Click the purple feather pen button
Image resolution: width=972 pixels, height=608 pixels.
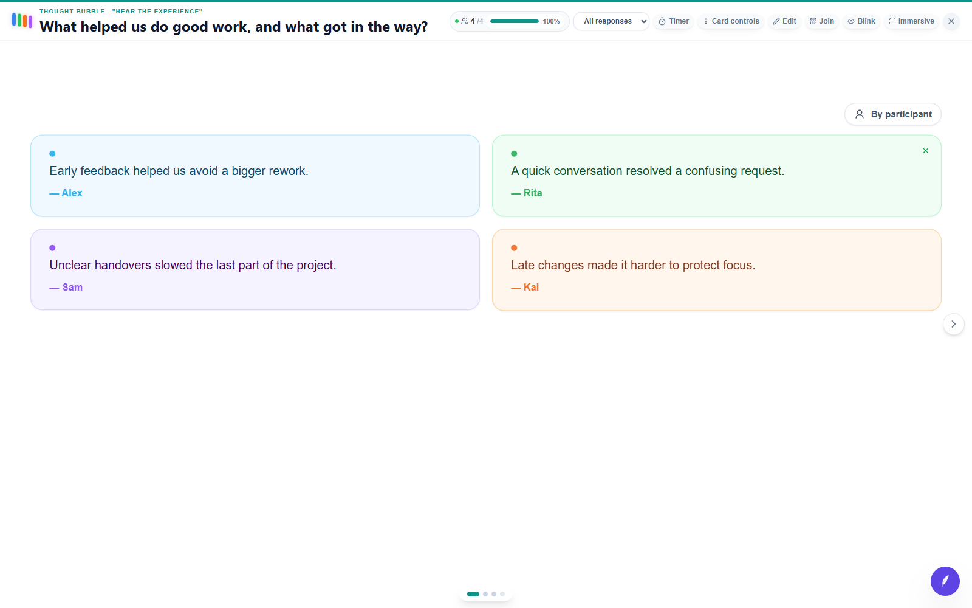[945, 581]
